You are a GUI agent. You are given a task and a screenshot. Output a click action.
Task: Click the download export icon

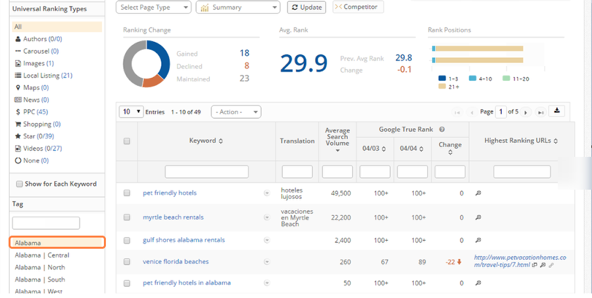(x=556, y=111)
